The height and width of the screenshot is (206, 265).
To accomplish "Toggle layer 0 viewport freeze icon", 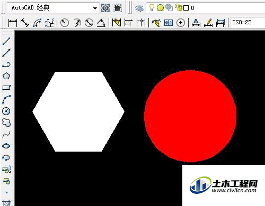I will [169, 7].
